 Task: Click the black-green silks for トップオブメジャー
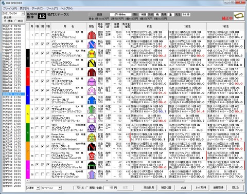pos(92,165)
